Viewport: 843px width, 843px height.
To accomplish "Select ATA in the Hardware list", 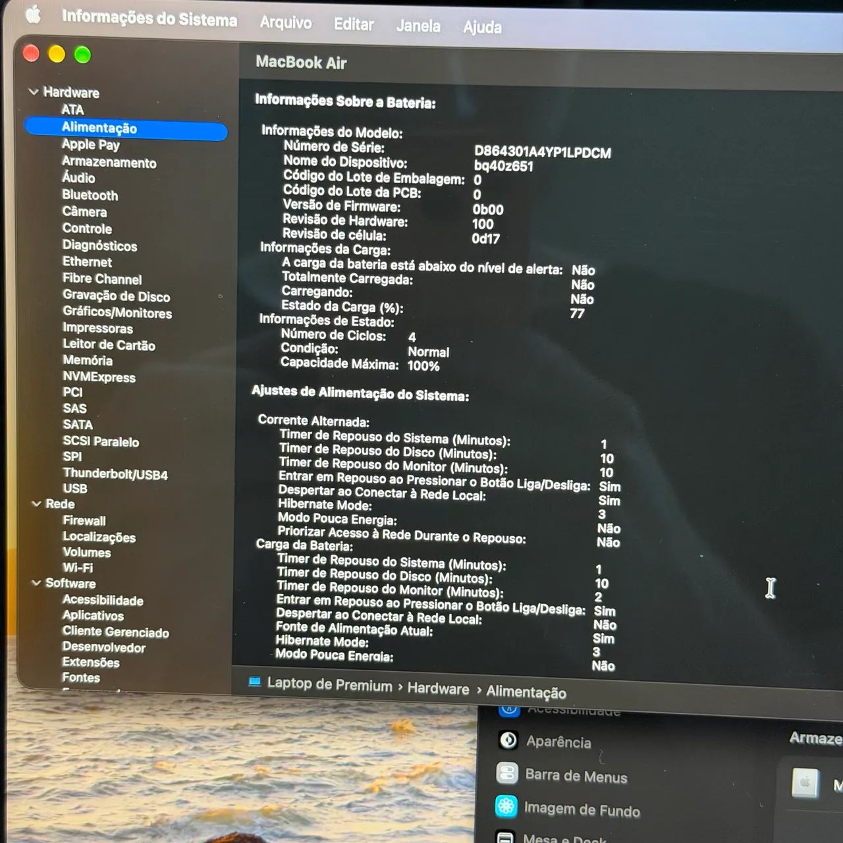I will click(72, 109).
